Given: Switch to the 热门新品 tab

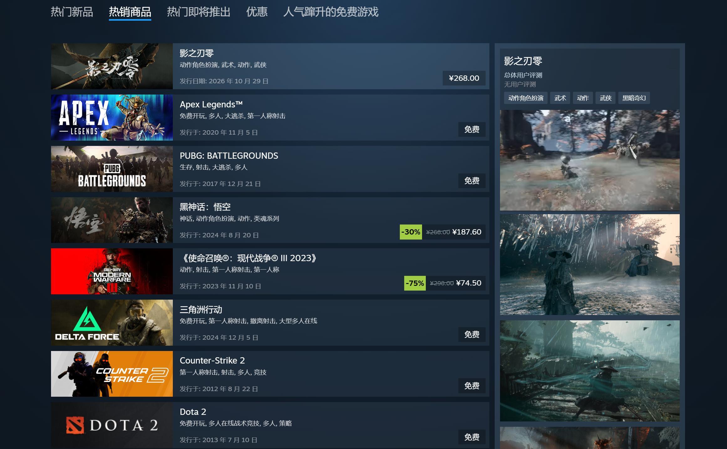Looking at the screenshot, I should [x=72, y=12].
